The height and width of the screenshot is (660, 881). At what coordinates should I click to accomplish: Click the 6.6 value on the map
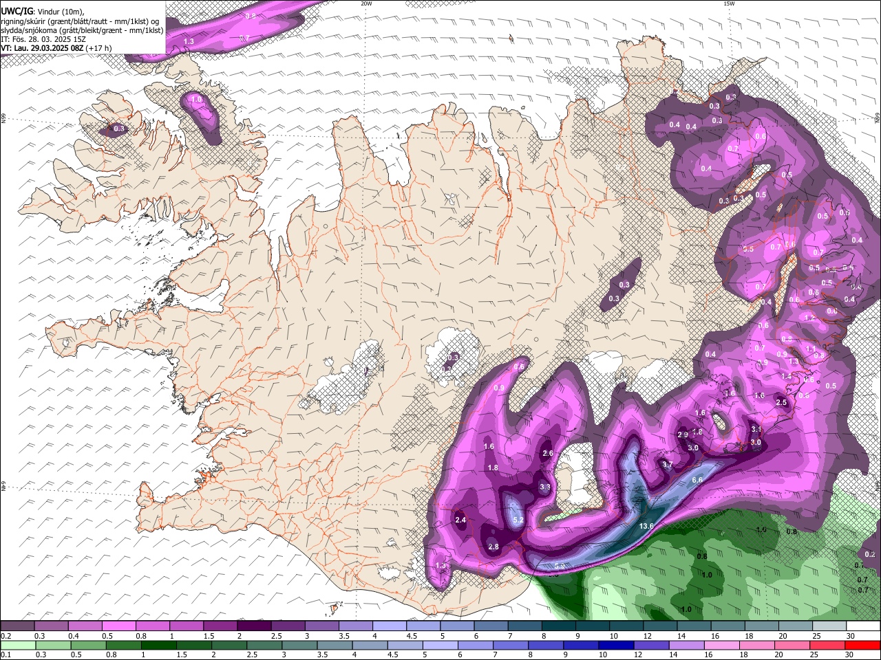[697, 480]
